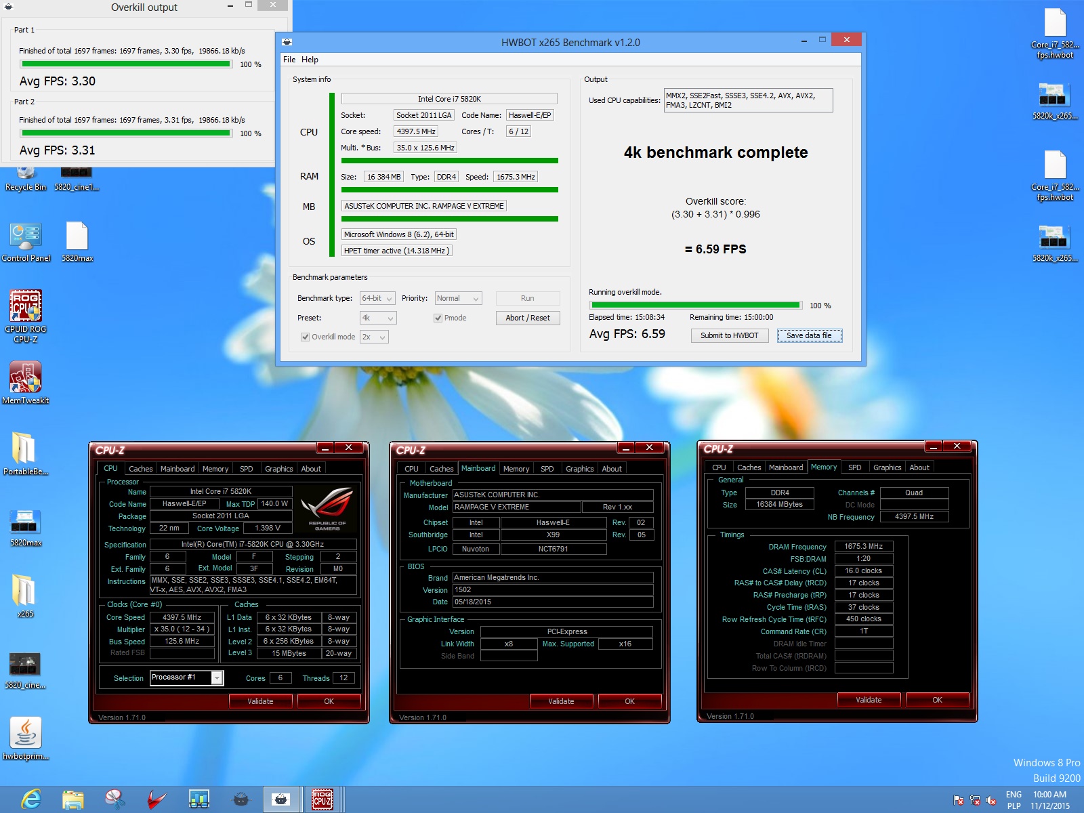
Task: Switch to SPD tab in middle CPU-Z window
Action: pos(547,469)
